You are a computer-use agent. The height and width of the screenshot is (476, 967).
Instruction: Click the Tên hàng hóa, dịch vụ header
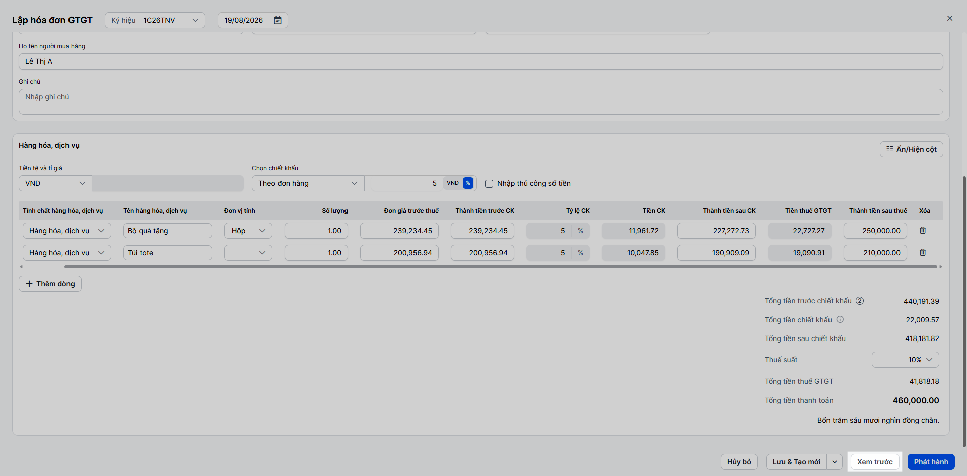point(155,211)
